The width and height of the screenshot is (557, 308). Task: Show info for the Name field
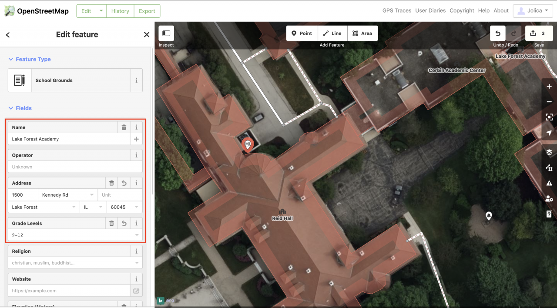point(136,127)
